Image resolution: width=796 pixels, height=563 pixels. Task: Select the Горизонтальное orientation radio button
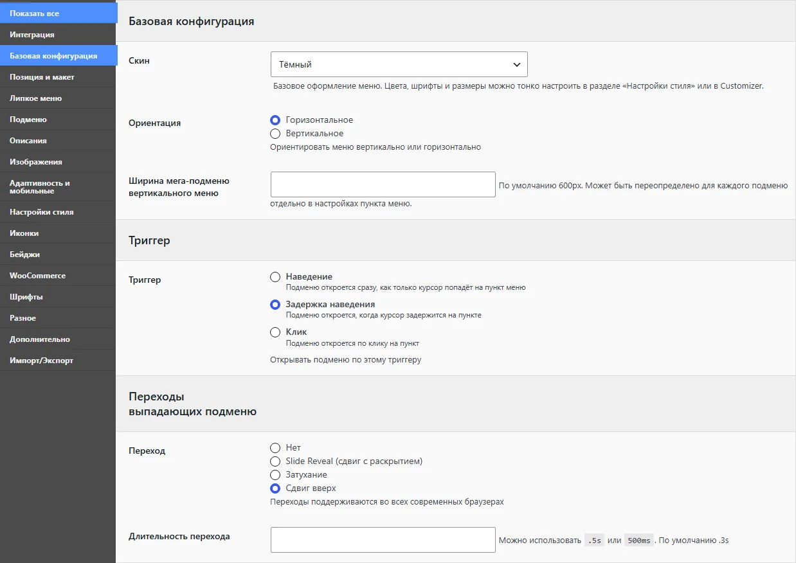275,120
